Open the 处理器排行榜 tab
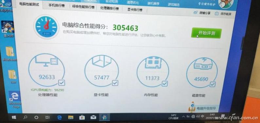Image resolution: width=260 pixels, height=123 pixels. [x=109, y=8]
